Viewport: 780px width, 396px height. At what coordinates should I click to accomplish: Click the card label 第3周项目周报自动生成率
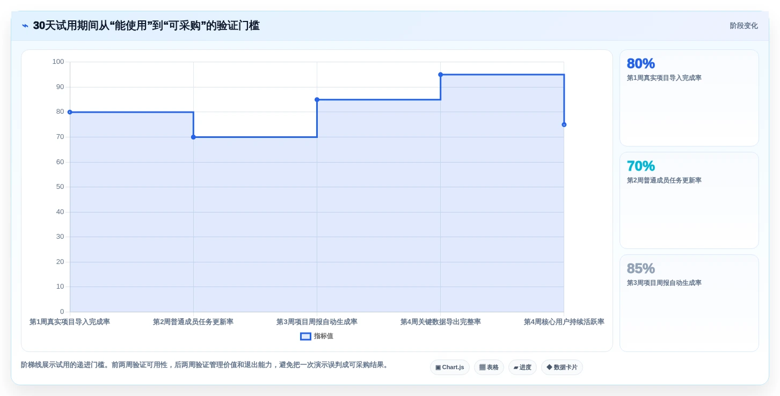[x=664, y=283]
